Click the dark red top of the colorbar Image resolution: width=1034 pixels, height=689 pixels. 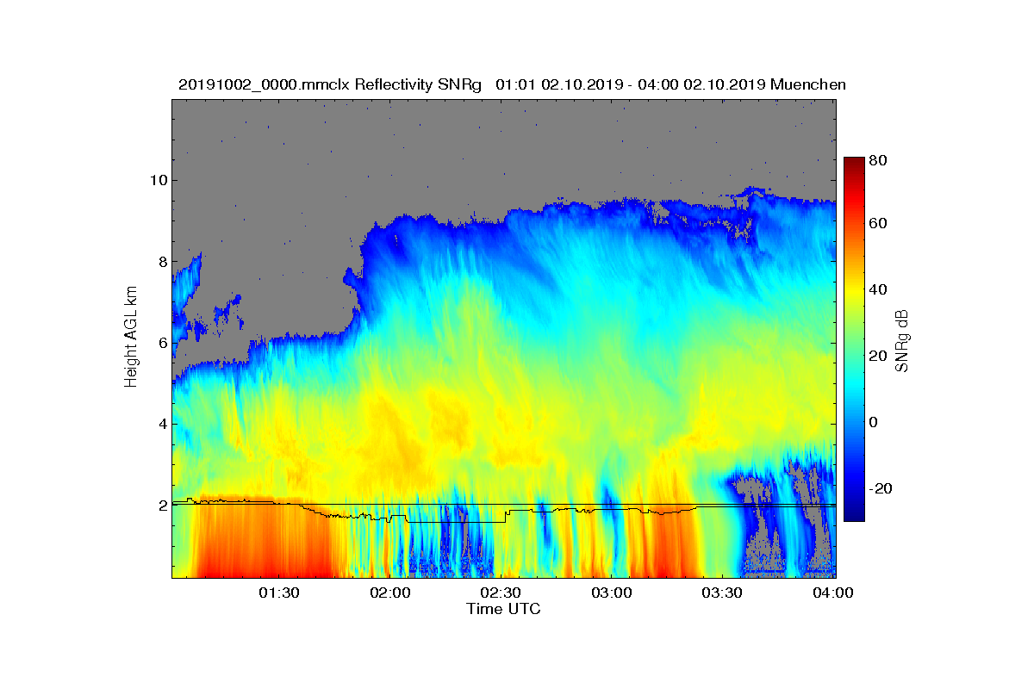854,163
